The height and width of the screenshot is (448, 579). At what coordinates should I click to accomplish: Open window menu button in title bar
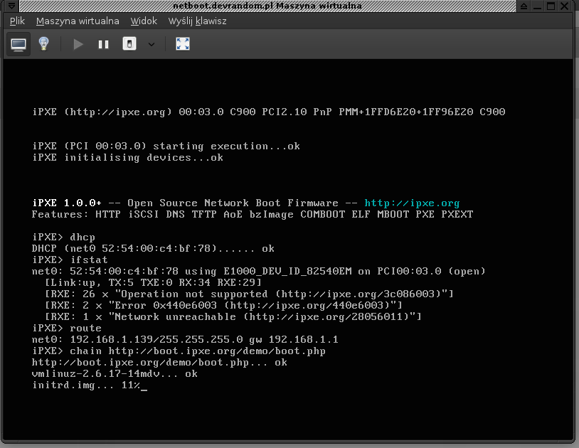tap(11, 6)
